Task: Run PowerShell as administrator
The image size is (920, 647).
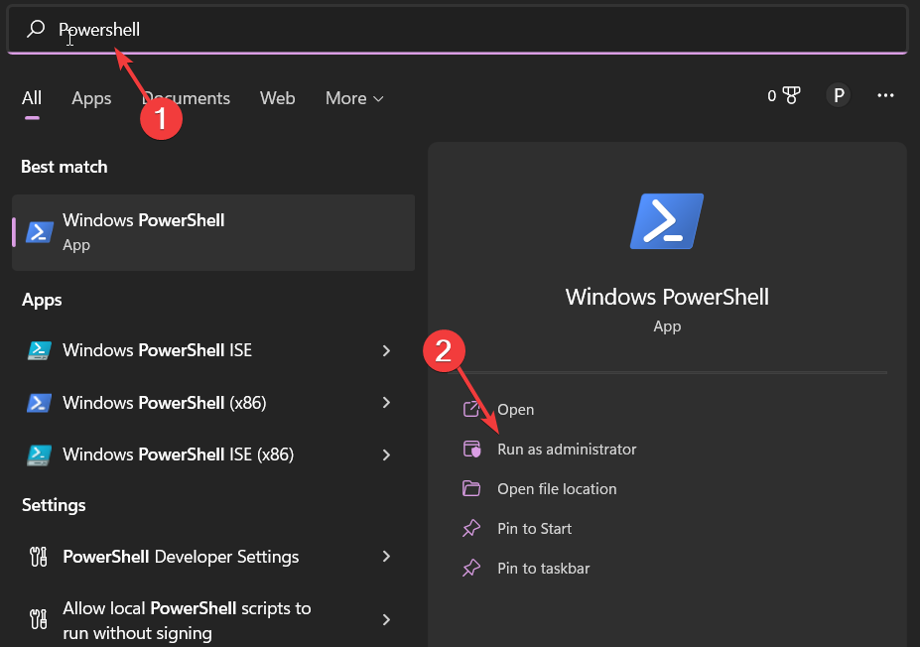Action: coord(567,449)
